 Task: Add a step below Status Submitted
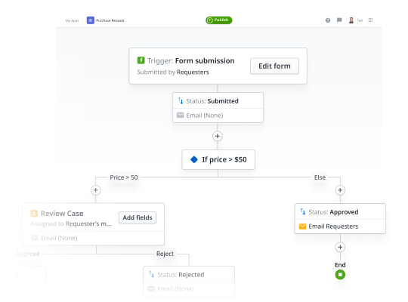point(218,136)
